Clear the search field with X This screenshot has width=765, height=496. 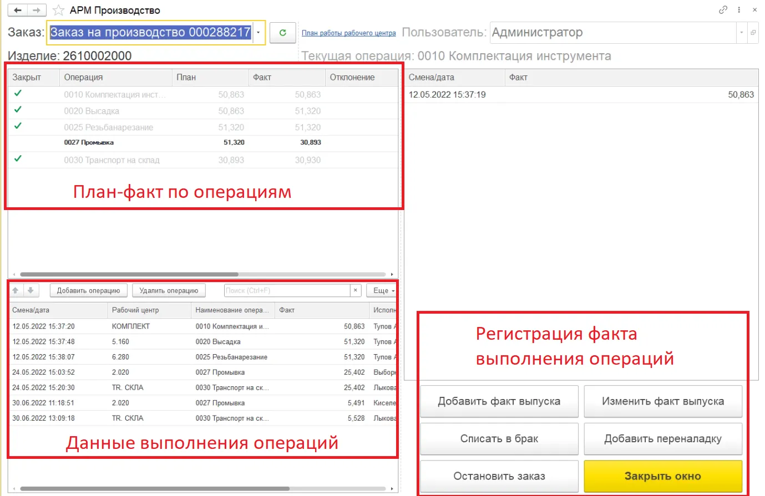[x=356, y=290]
